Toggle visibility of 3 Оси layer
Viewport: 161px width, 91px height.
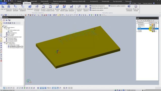coord(150,29)
